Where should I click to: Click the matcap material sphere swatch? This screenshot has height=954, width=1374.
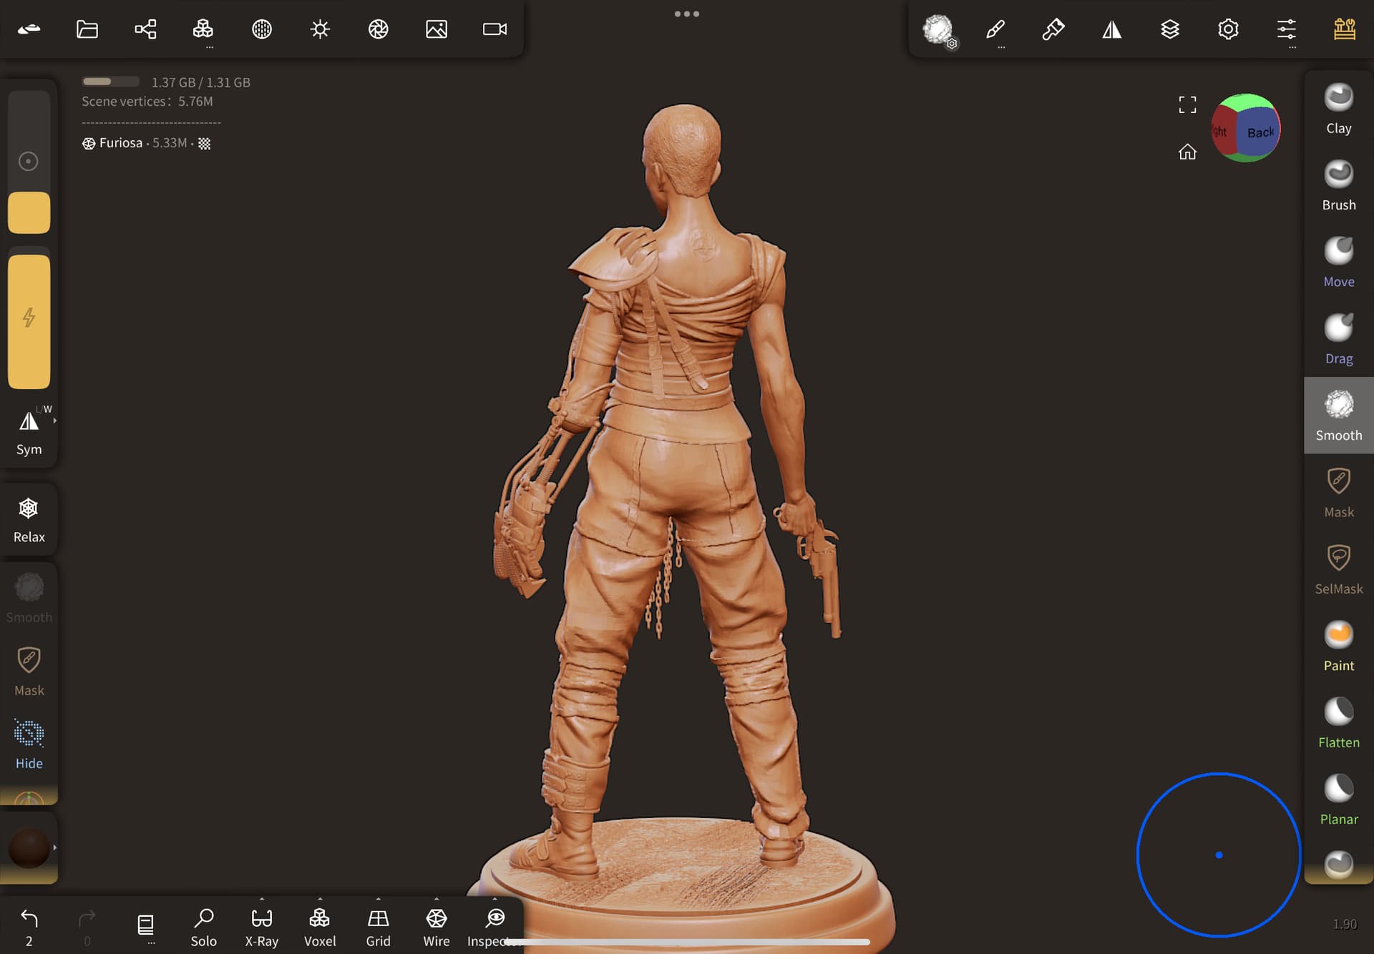29,847
